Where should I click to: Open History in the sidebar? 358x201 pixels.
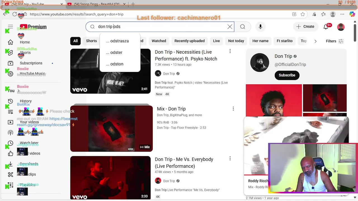pos(25,101)
